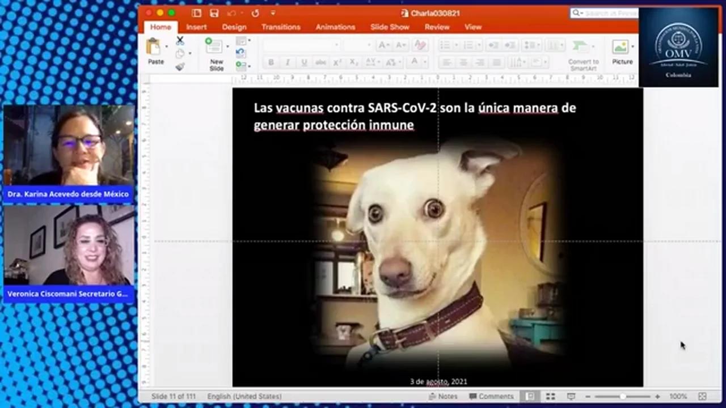Click the zoom slider handle
This screenshot has width=726, height=408.
coord(622,397)
